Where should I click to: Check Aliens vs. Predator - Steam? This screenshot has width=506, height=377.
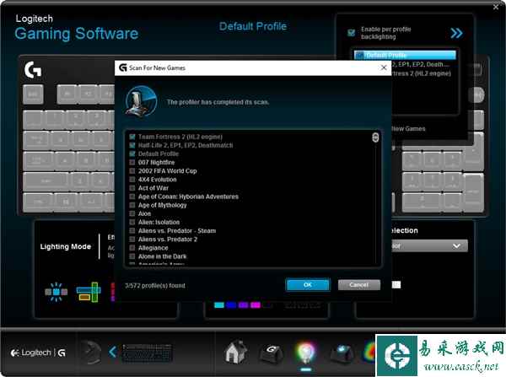[132, 231]
